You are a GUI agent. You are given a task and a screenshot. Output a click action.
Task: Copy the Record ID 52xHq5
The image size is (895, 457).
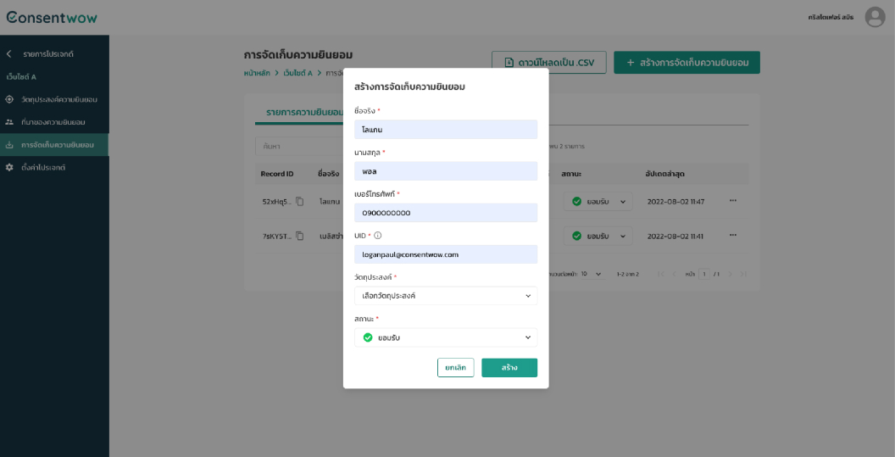tap(300, 202)
